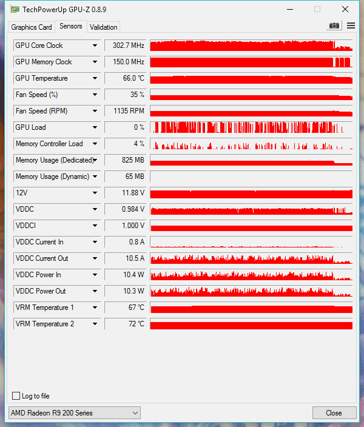The height and width of the screenshot is (427, 364).
Task: Open the Validation tab
Action: pyautogui.click(x=104, y=27)
